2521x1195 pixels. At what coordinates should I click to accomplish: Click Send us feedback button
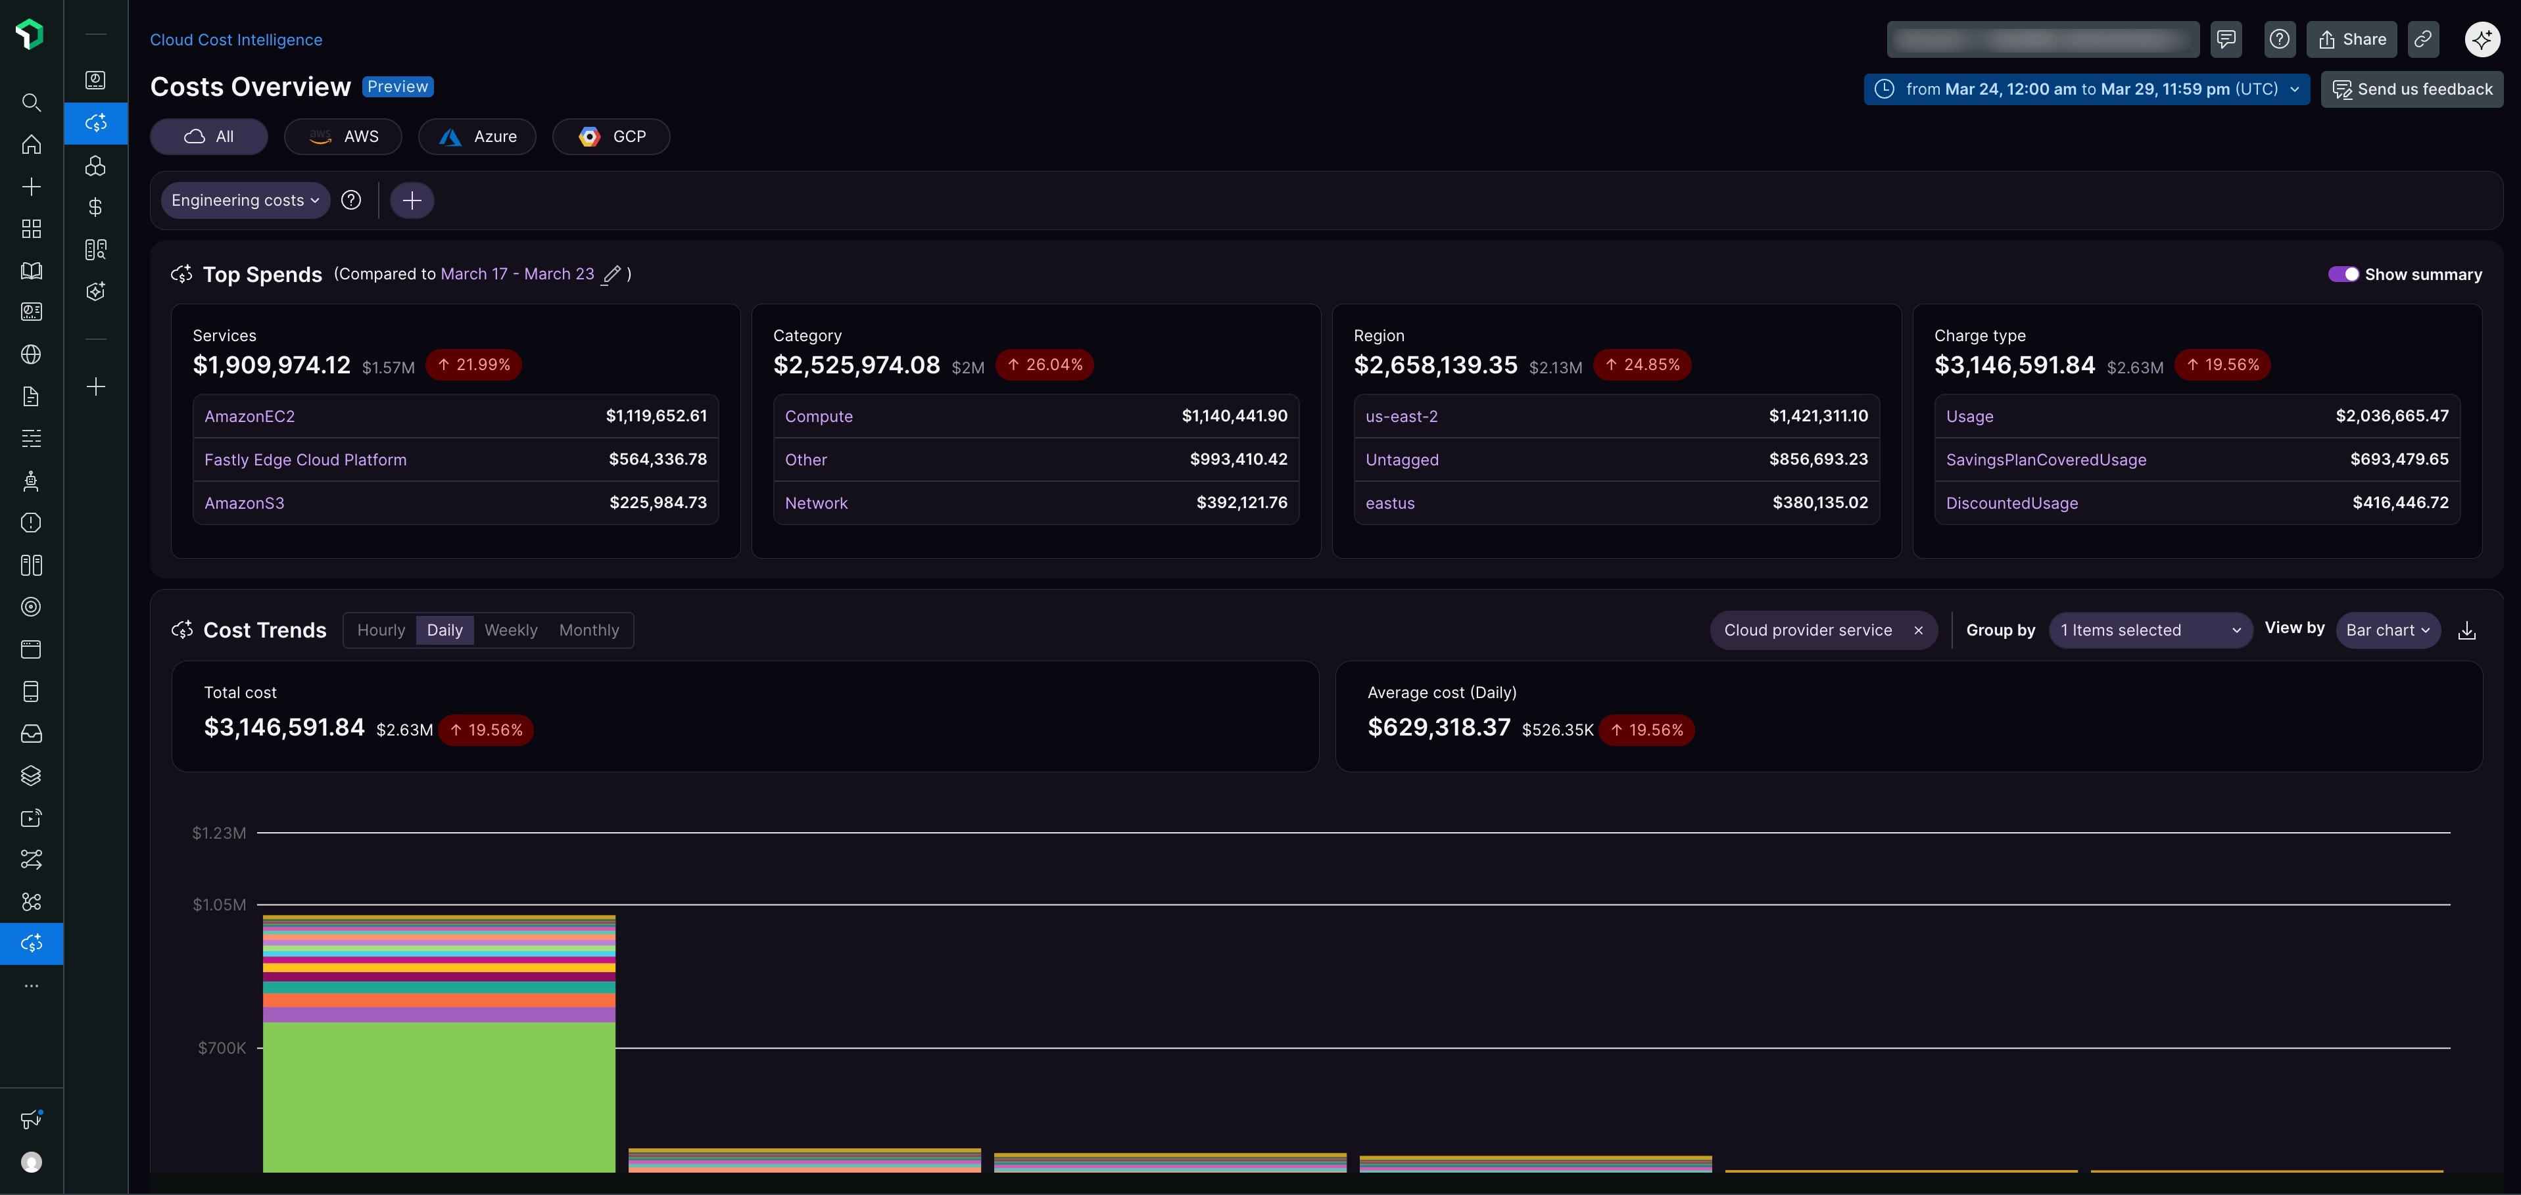click(2413, 89)
